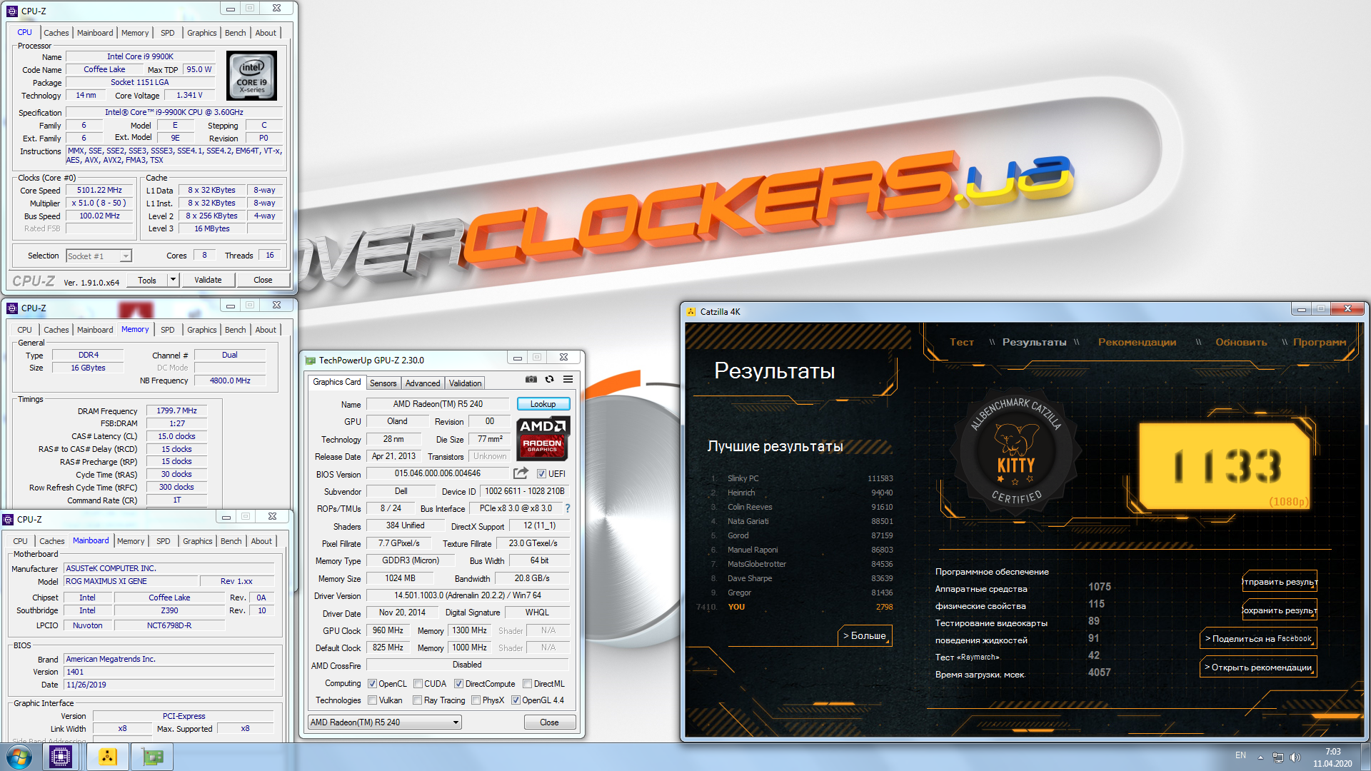Open the AMD Radeon R5 240 GPU selector dropdown
This screenshot has width=1371, height=771.
pos(385,722)
